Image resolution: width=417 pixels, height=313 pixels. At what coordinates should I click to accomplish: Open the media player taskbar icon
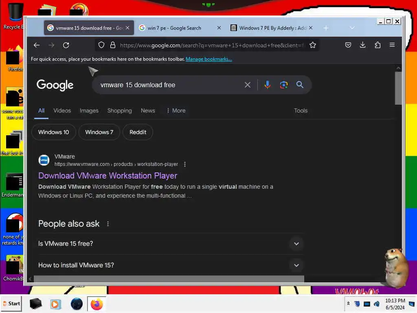point(55,304)
